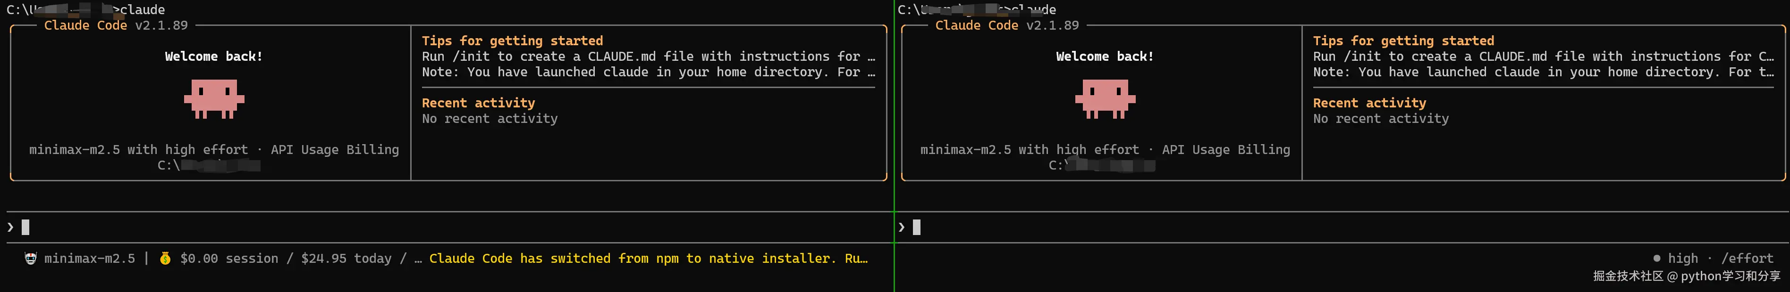This screenshot has height=292, width=1790.
Task: Click the money bag cost icon
Action: (165, 259)
